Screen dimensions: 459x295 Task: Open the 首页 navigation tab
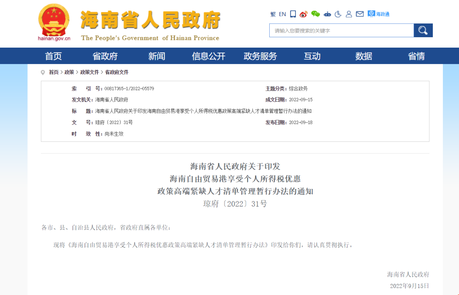click(53, 56)
